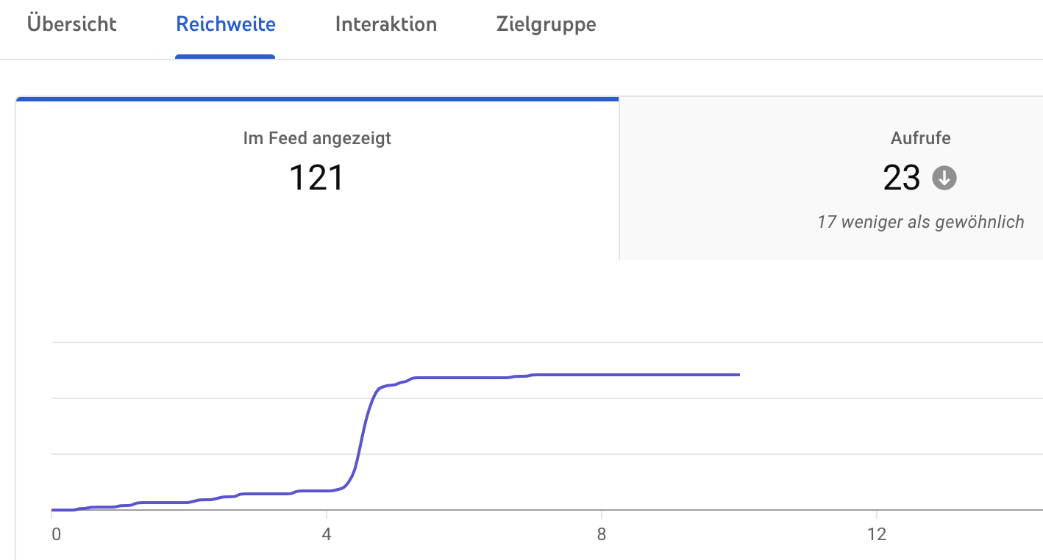
Task: Click the down-arrow trend icon beside 23
Action: point(944,178)
